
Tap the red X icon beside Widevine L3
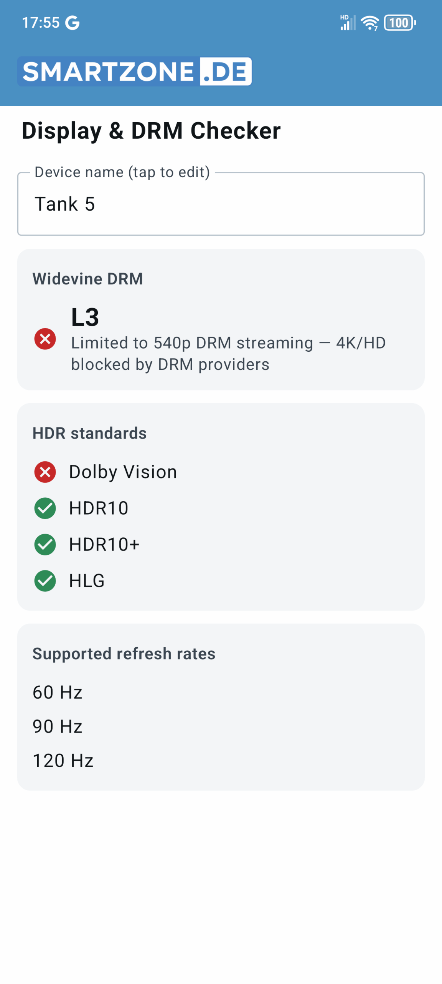(x=45, y=339)
